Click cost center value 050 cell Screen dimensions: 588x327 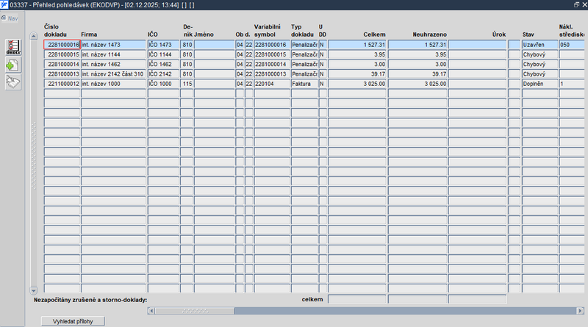pyautogui.click(x=573, y=45)
